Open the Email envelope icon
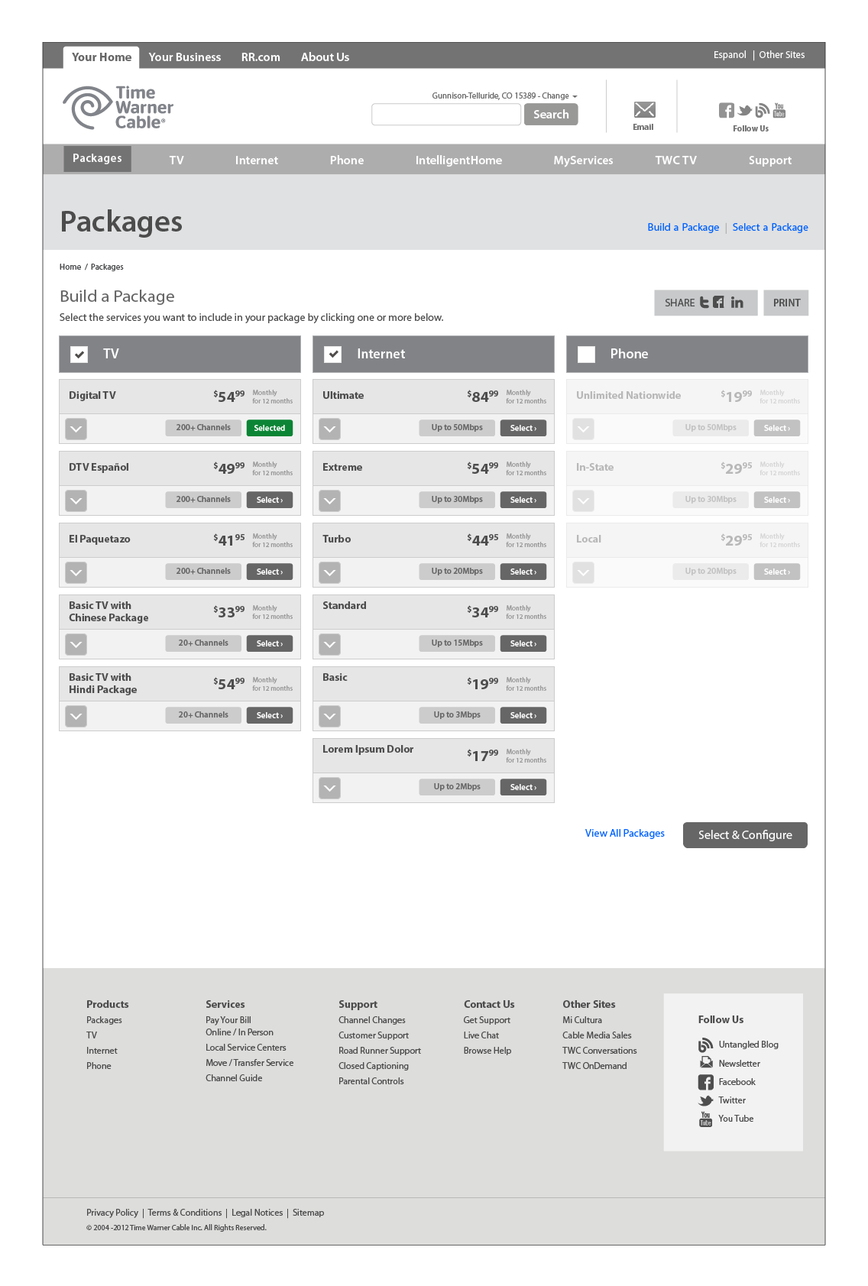The width and height of the screenshot is (868, 1286). [x=644, y=109]
